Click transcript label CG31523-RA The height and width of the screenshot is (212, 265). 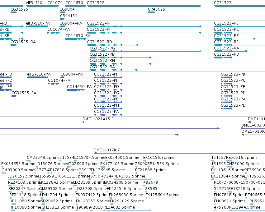(x=226, y=48)
